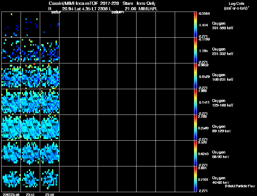Click the 228T23:46 time label
This screenshot has height=196, width=257.
12,194
